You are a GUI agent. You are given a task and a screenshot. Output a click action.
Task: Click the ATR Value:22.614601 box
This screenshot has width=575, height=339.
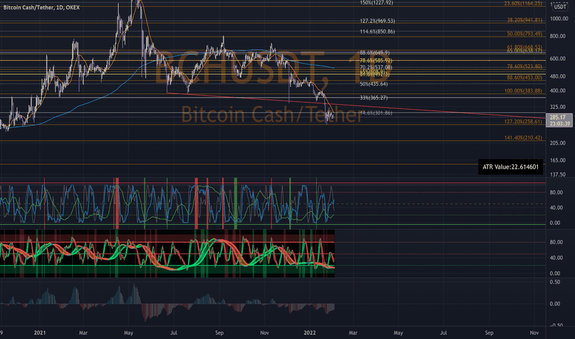pos(510,167)
